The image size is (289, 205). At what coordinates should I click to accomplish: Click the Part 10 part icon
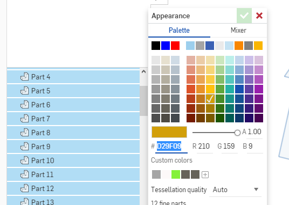[24, 160]
